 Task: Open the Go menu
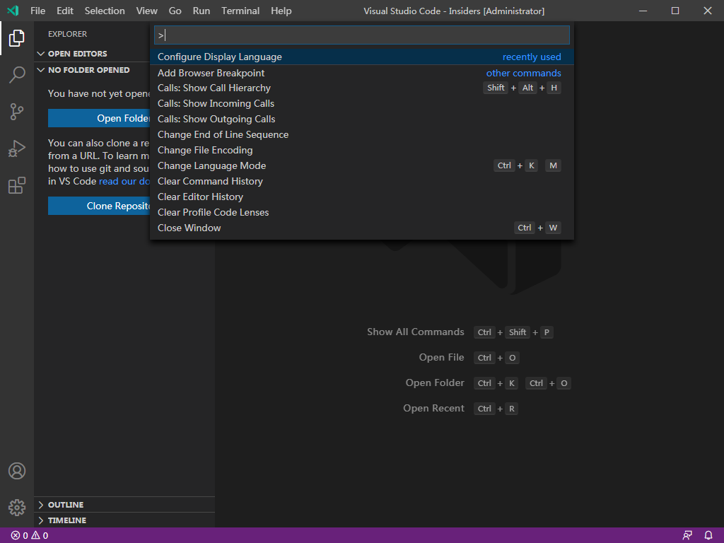click(175, 11)
